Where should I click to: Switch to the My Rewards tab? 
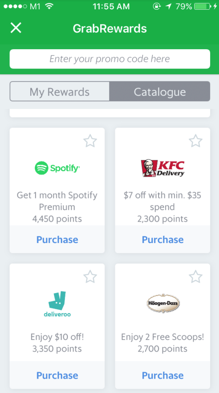click(60, 91)
